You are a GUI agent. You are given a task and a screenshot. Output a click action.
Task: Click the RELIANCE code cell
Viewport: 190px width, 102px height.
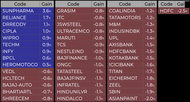(x=20, y=18)
